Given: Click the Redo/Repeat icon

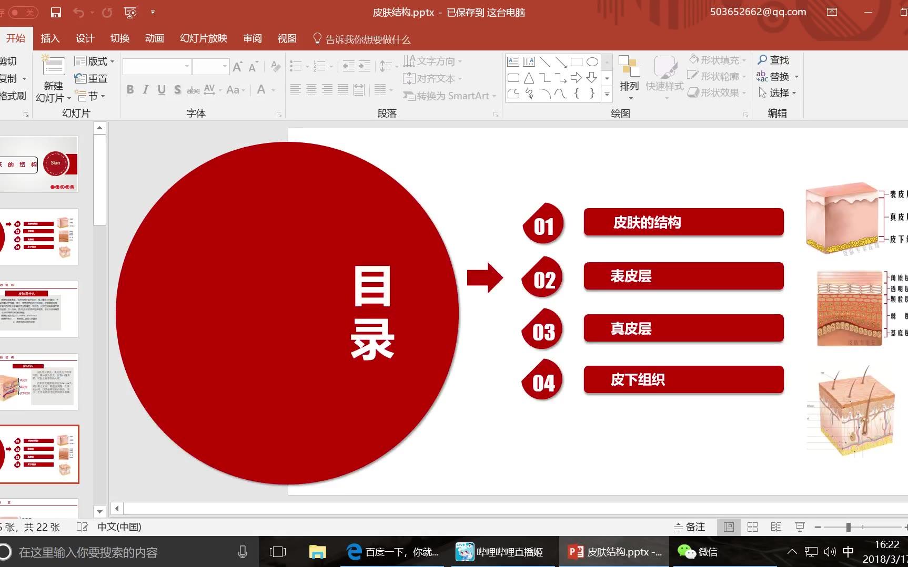Looking at the screenshot, I should tap(107, 12).
